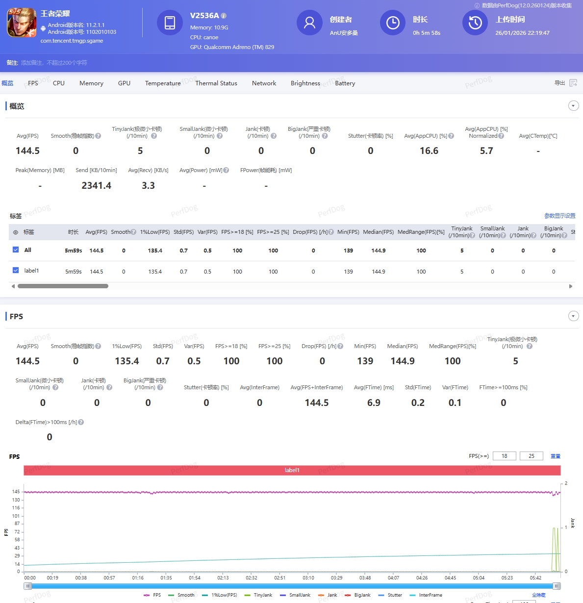Open the 概览 tab
Screen dimensions: 583x603
7,83
